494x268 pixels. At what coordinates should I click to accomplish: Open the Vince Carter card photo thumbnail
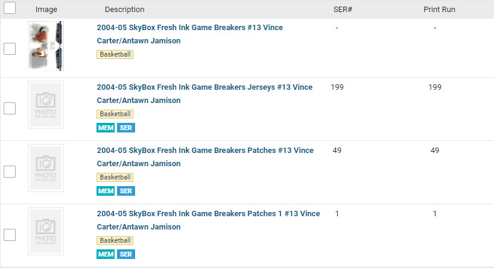coord(46,46)
